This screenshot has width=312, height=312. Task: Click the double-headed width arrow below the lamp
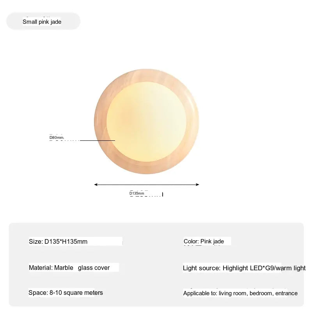click(147, 184)
